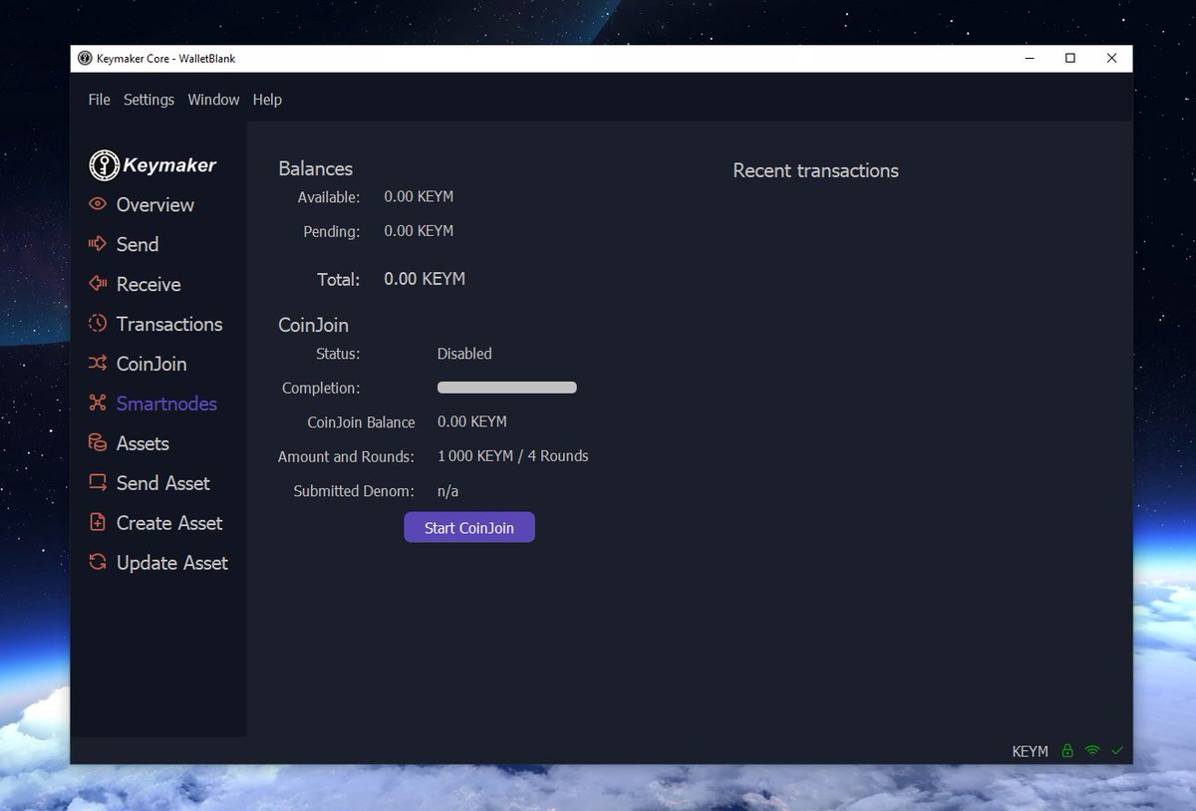Click the CoinJoin status value Disabled
Image resolution: width=1196 pixels, height=811 pixels.
pyautogui.click(x=464, y=354)
